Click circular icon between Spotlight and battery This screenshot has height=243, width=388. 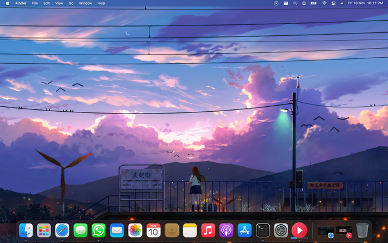pyautogui.click(x=304, y=3)
